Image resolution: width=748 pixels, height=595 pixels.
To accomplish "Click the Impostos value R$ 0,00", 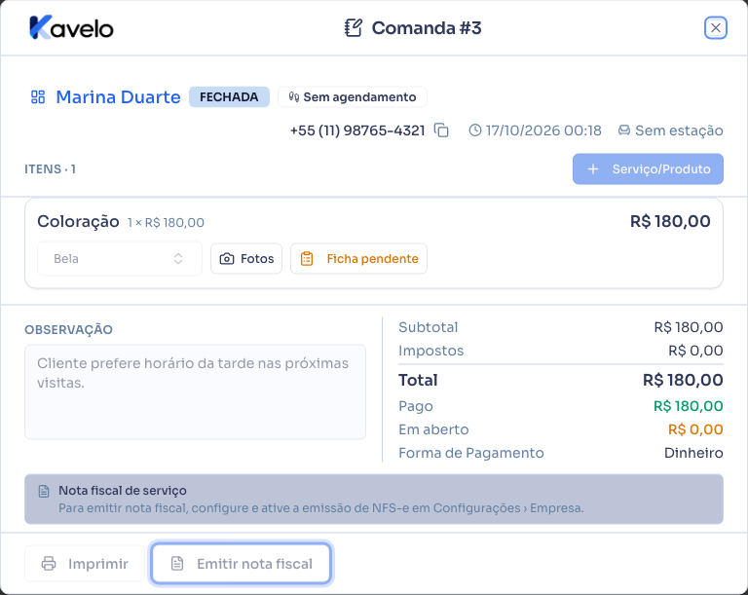I will pyautogui.click(x=695, y=351).
